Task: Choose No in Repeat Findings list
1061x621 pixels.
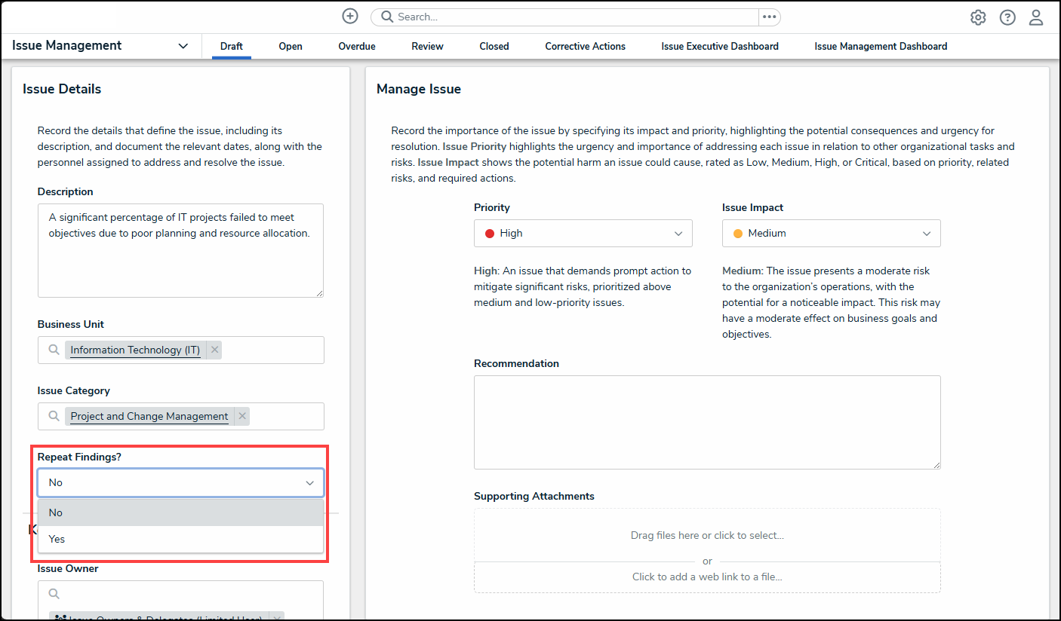Action: click(x=180, y=512)
